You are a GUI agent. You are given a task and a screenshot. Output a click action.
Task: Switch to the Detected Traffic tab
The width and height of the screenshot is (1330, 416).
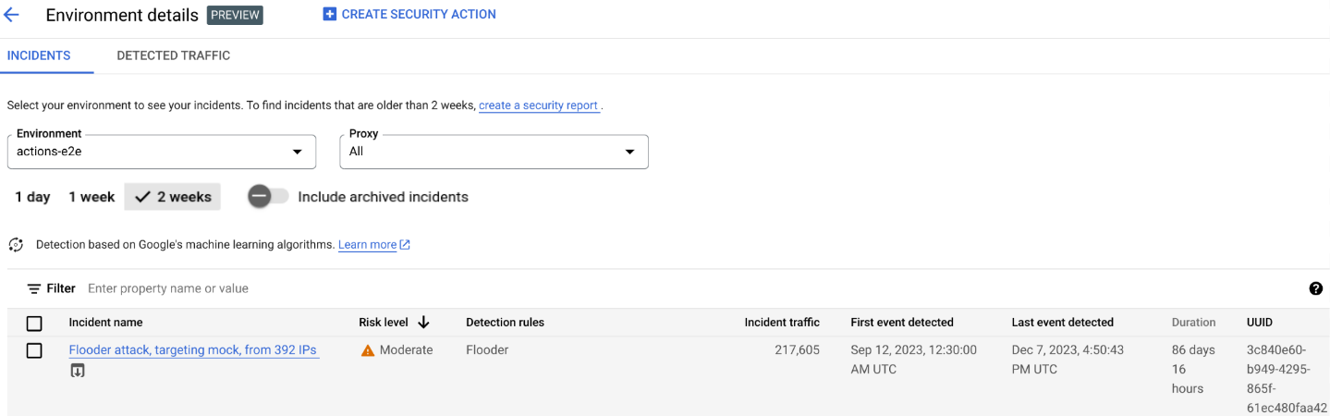[x=173, y=55]
